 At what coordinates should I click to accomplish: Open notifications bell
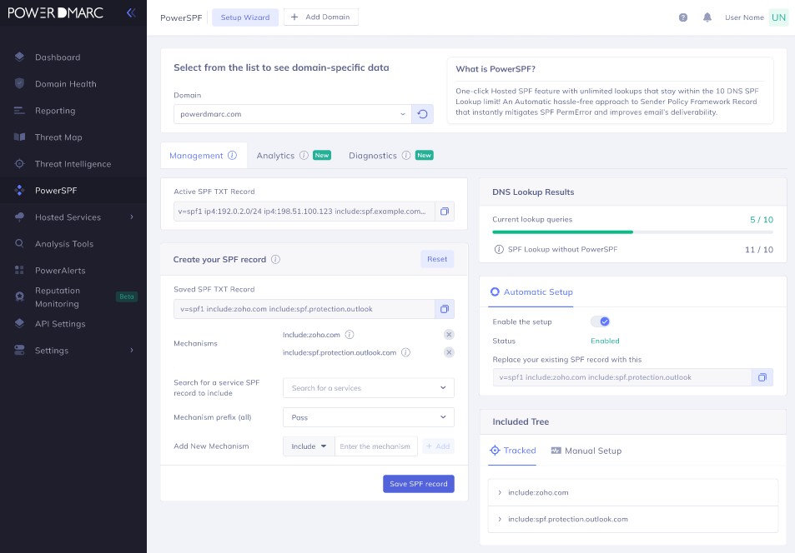coord(707,17)
